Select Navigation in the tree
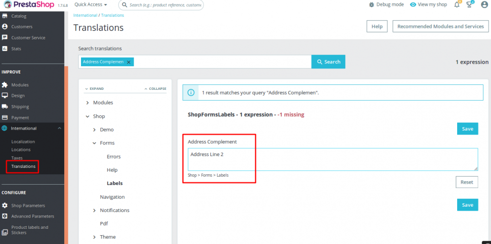 [112, 197]
